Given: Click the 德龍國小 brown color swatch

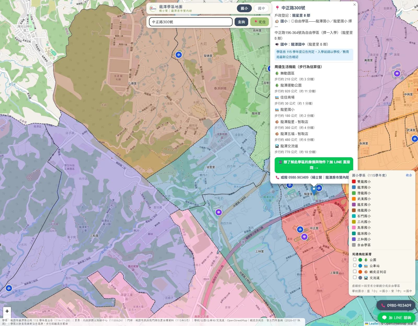Looking at the screenshot, I should click(x=354, y=210).
